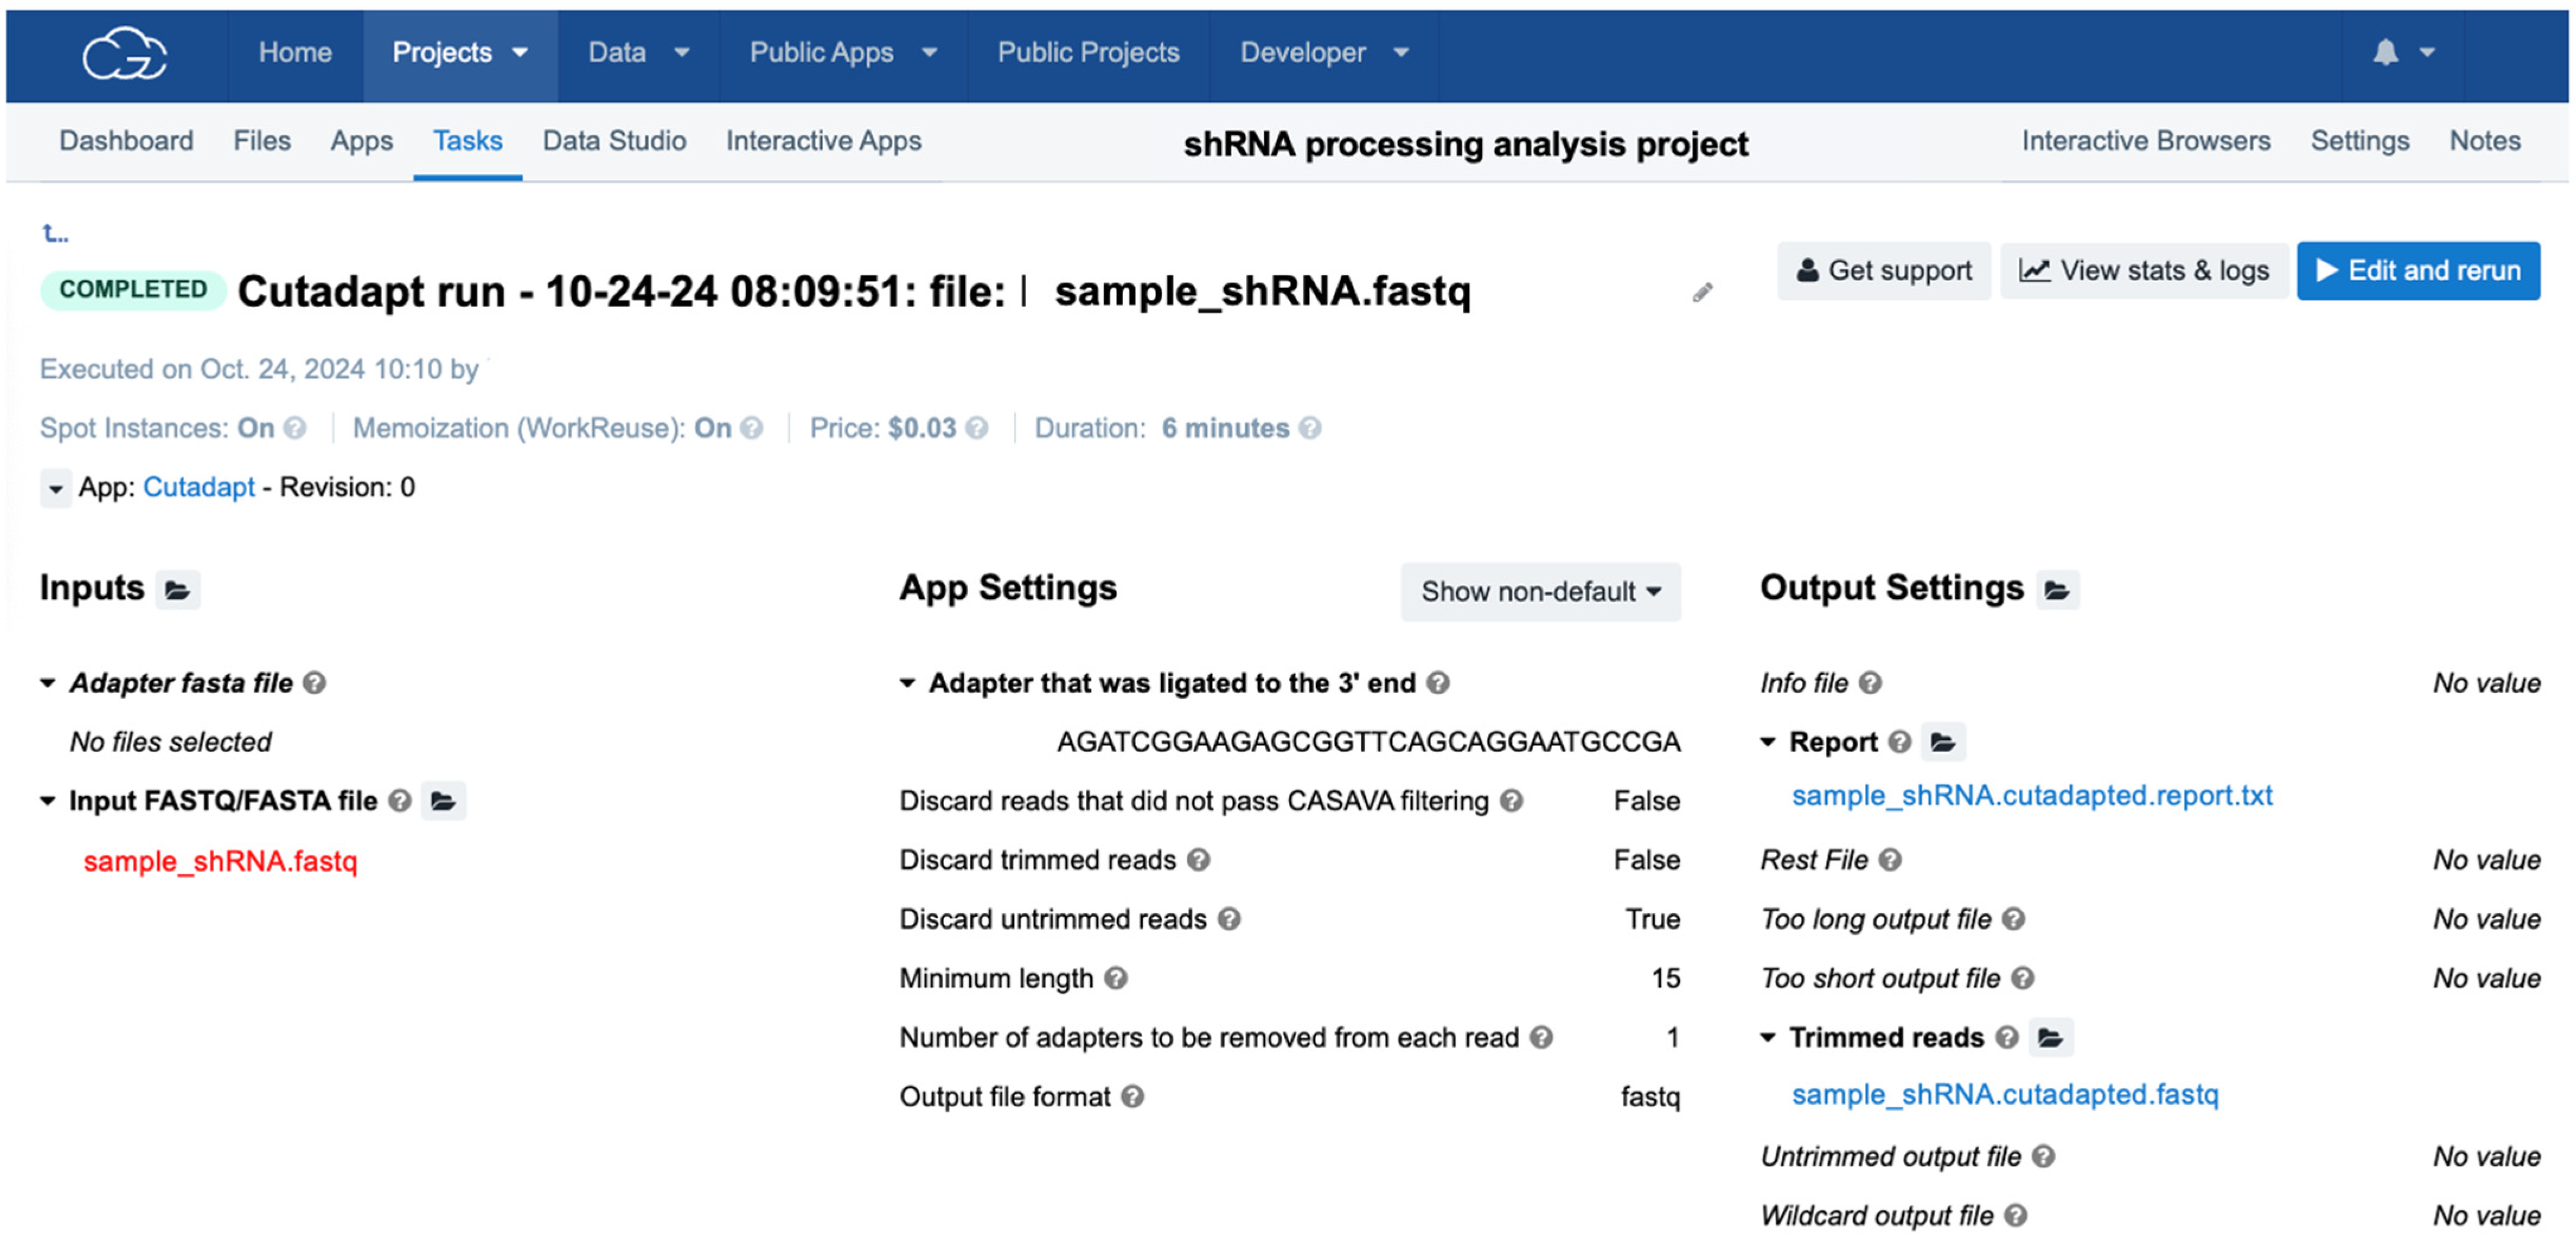Click the Edit and rerun button
Image resolution: width=2576 pixels, height=1244 pixels.
click(2417, 270)
